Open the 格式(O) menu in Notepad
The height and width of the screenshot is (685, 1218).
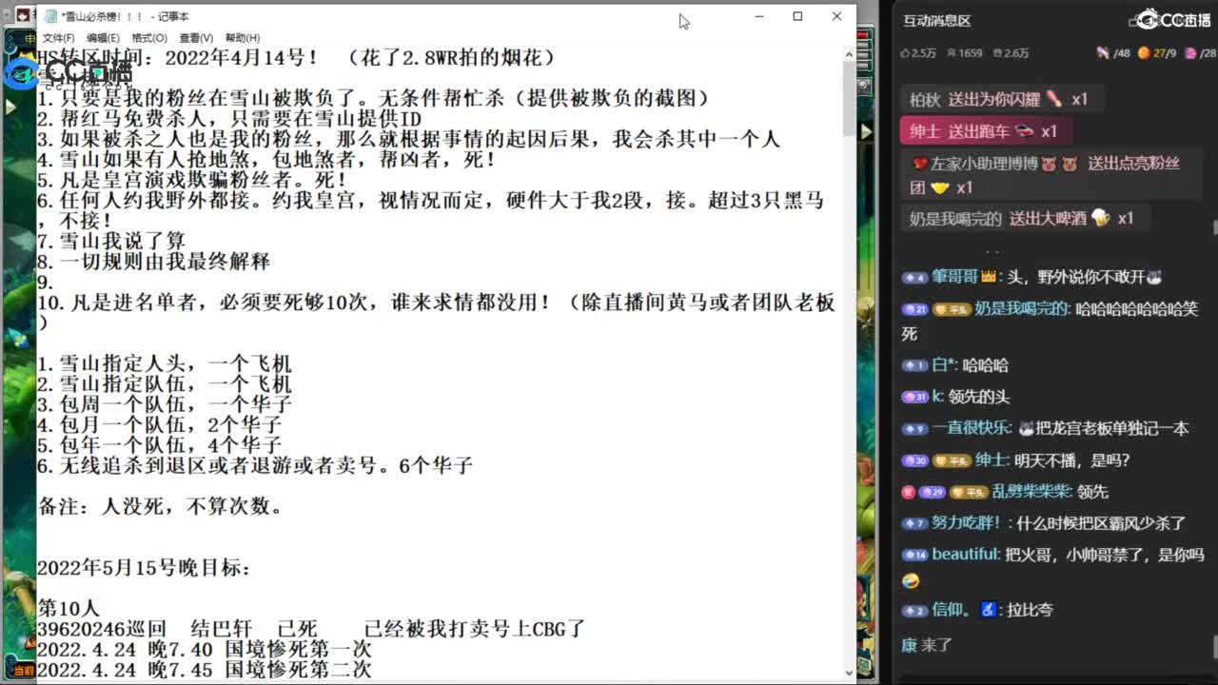coord(148,38)
